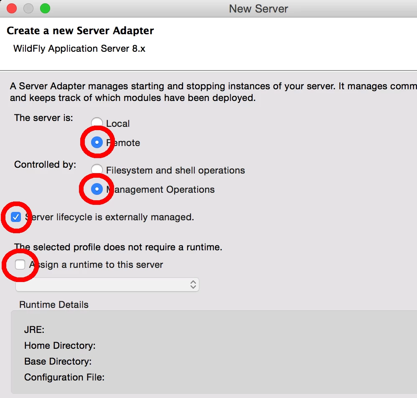Select the Local server radio button
Screen dimensions: 417x398
click(x=97, y=123)
